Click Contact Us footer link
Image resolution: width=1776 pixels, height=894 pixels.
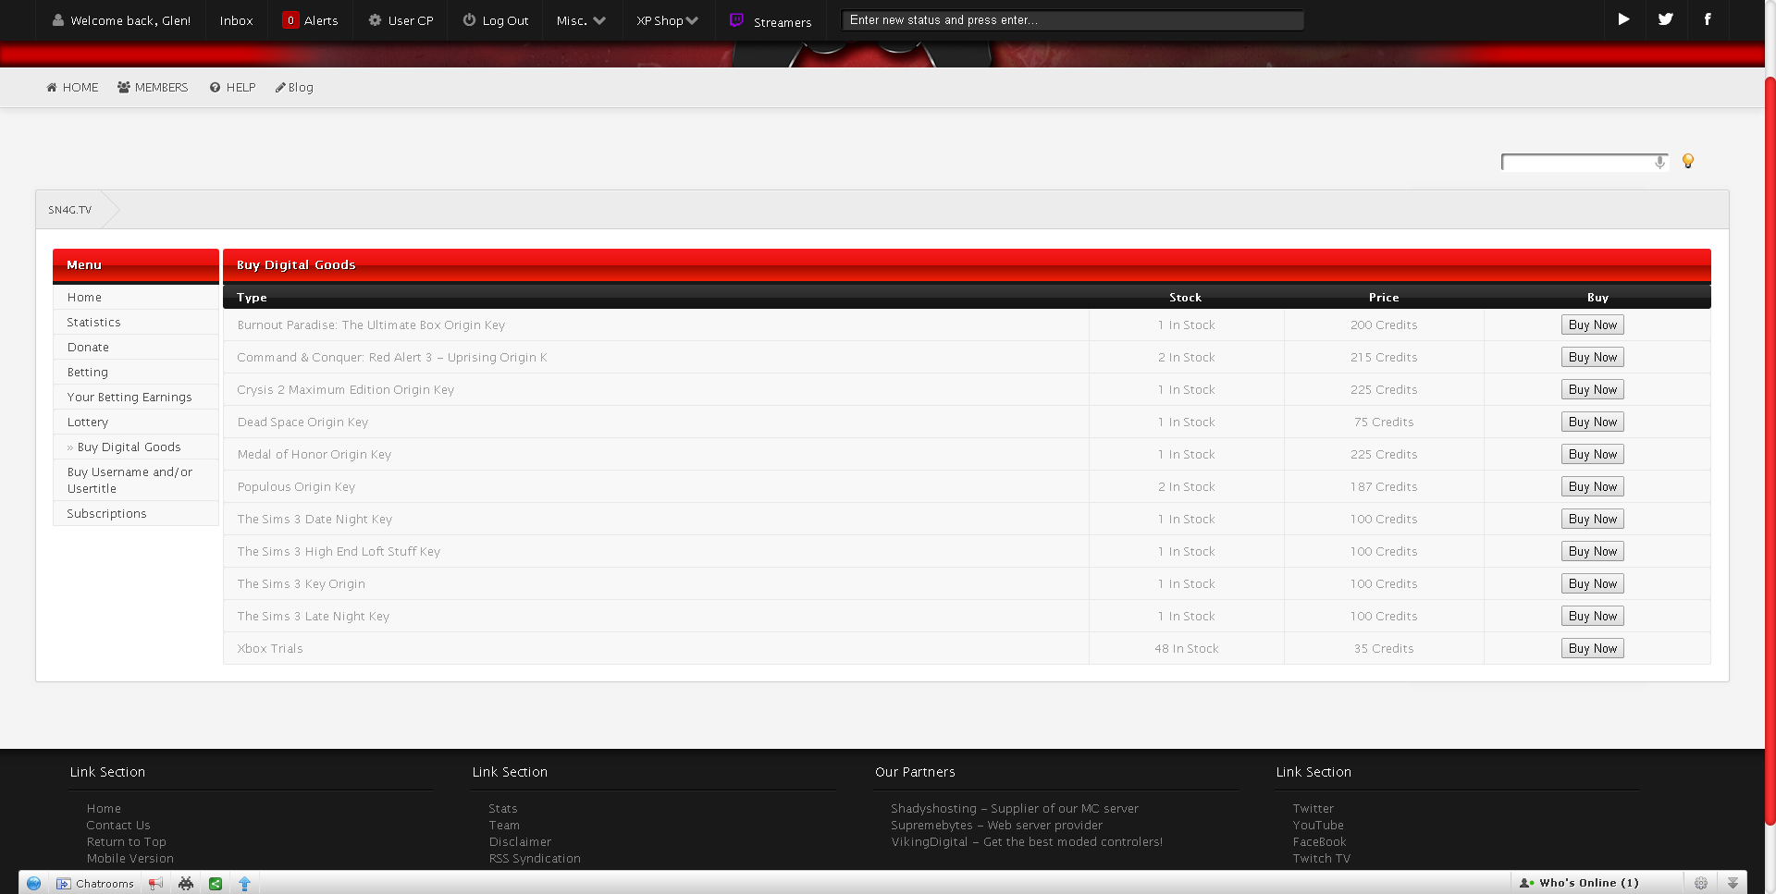(x=118, y=826)
